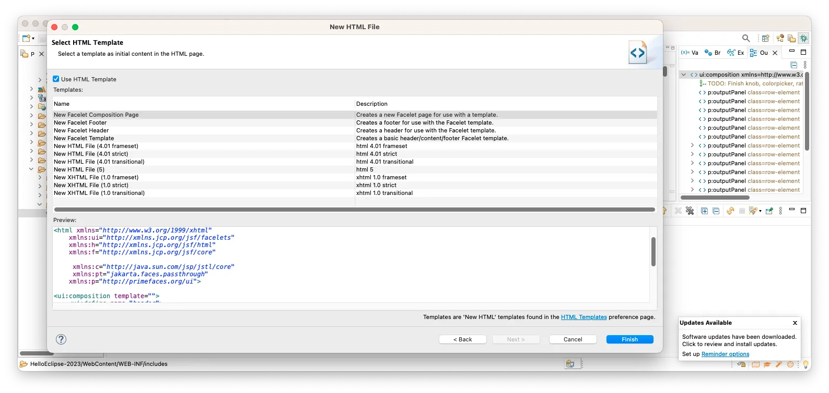Screen dimensions: 829x393
Task: Select the New Facelet Template row
Action: (x=355, y=138)
